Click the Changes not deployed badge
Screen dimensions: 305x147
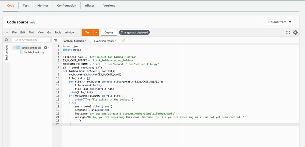134,32
